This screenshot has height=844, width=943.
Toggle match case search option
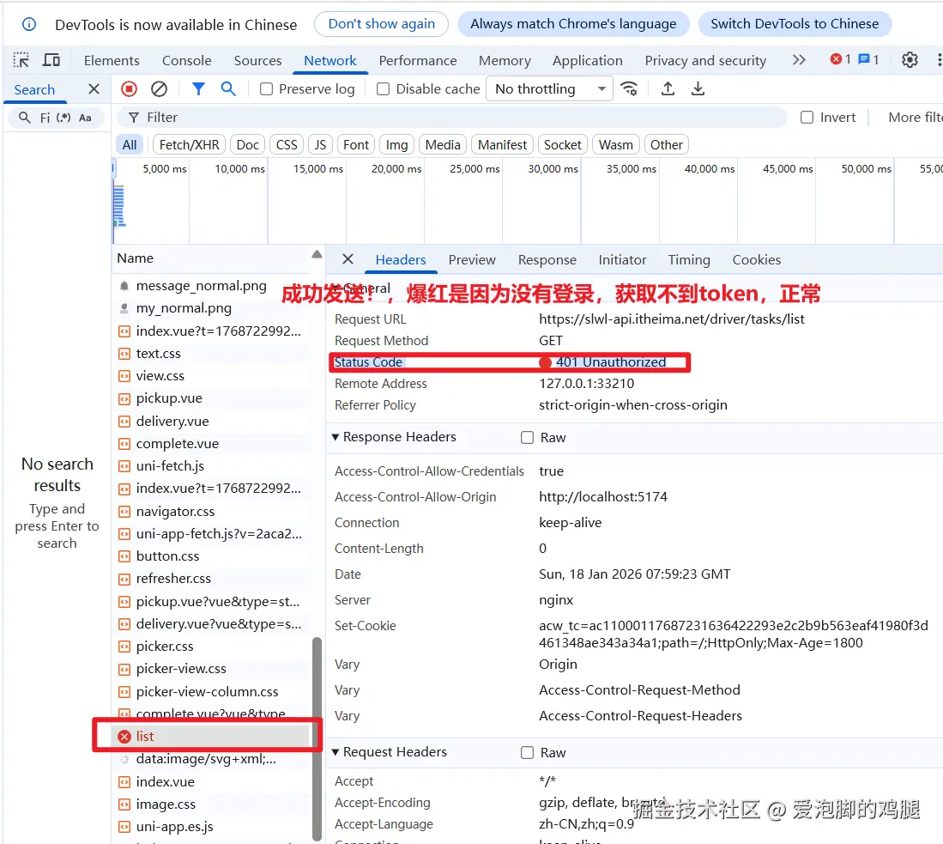[86, 118]
